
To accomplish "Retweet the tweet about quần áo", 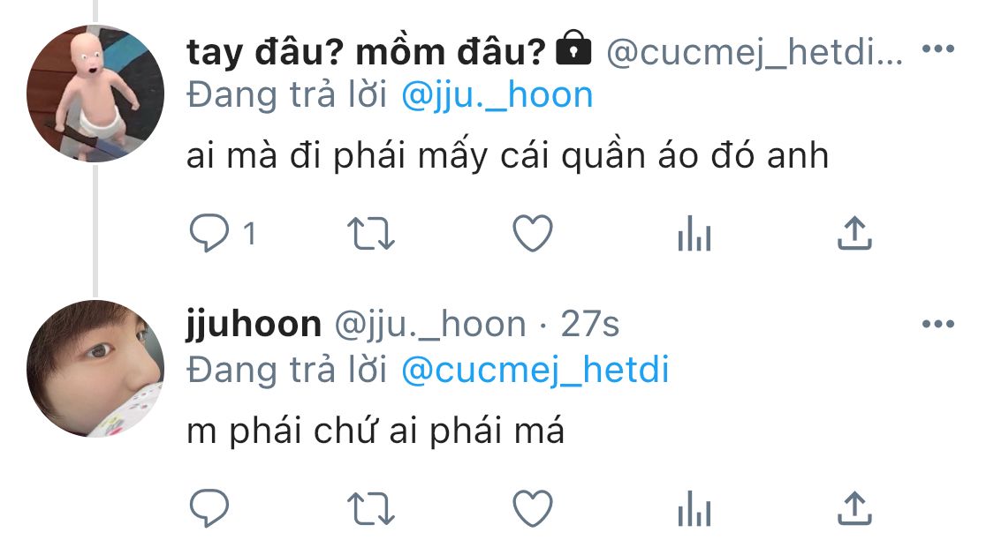I will pos(371,234).
